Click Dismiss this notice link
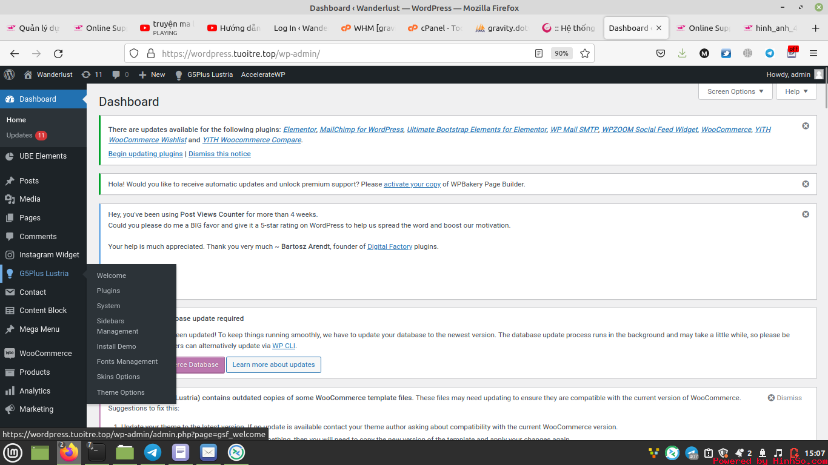The image size is (828, 465). [219, 154]
